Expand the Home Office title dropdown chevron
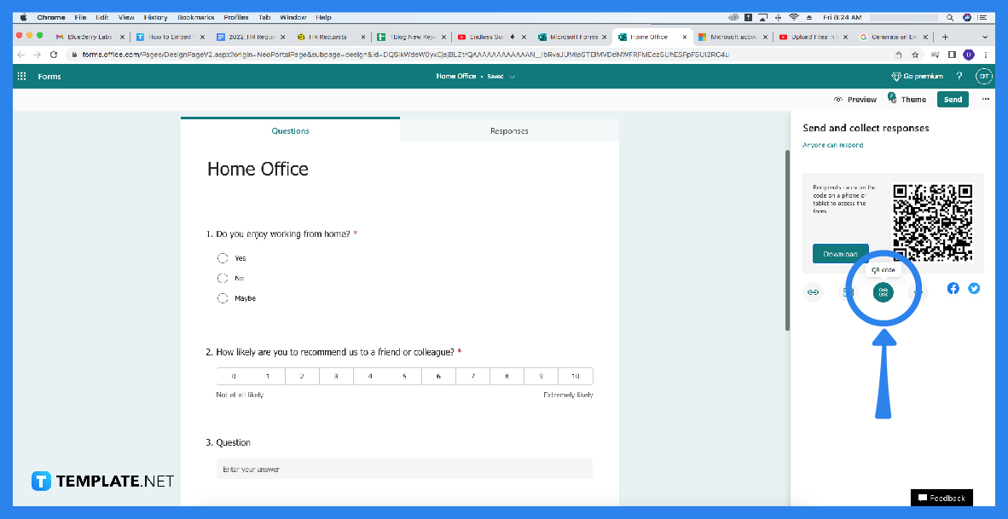The image size is (1008, 519). tap(513, 77)
